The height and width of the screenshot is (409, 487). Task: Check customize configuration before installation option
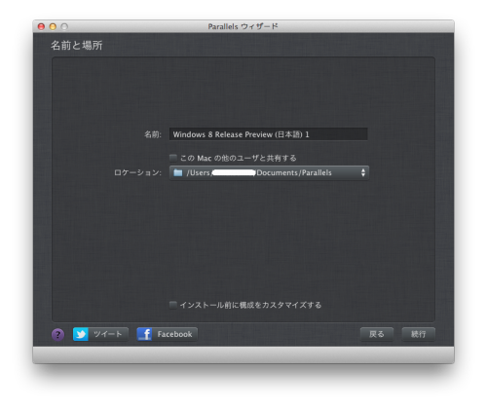[173, 305]
